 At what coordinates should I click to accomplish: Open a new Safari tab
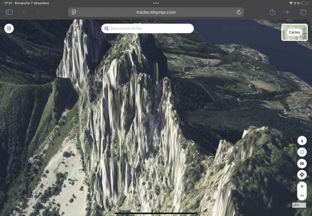point(287,12)
